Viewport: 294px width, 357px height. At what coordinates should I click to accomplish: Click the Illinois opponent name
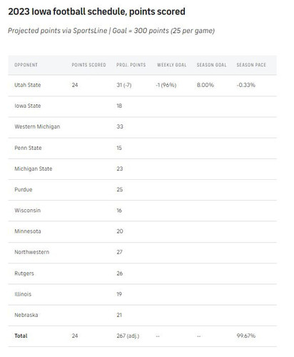click(23, 294)
